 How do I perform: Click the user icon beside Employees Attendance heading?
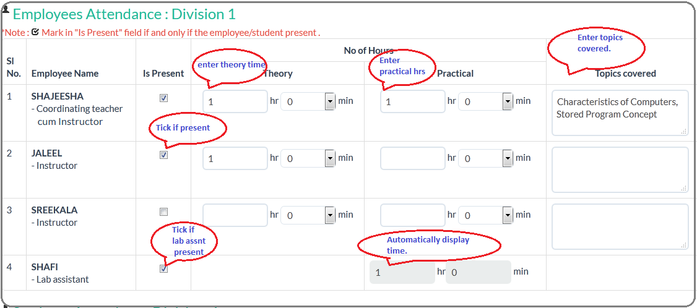tap(6, 9)
